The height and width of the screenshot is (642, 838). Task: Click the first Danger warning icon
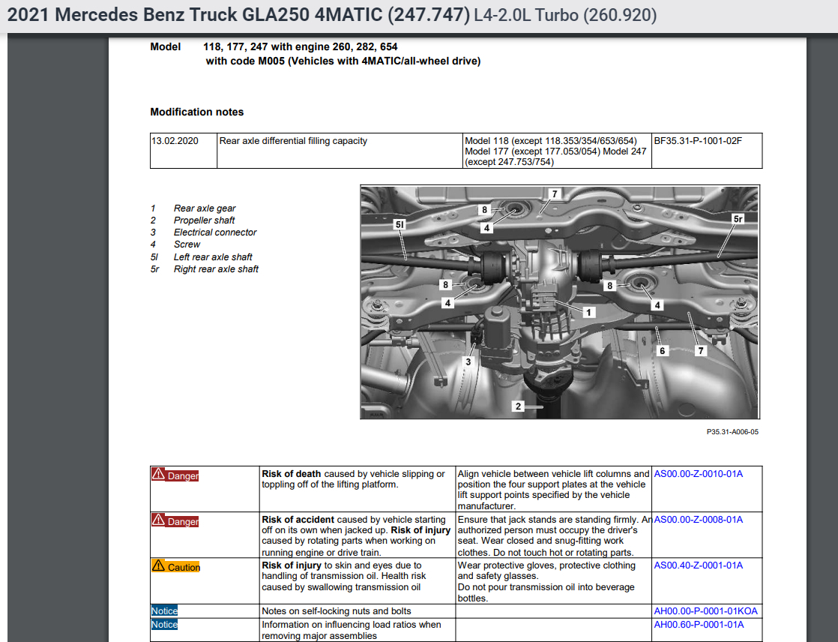(158, 474)
